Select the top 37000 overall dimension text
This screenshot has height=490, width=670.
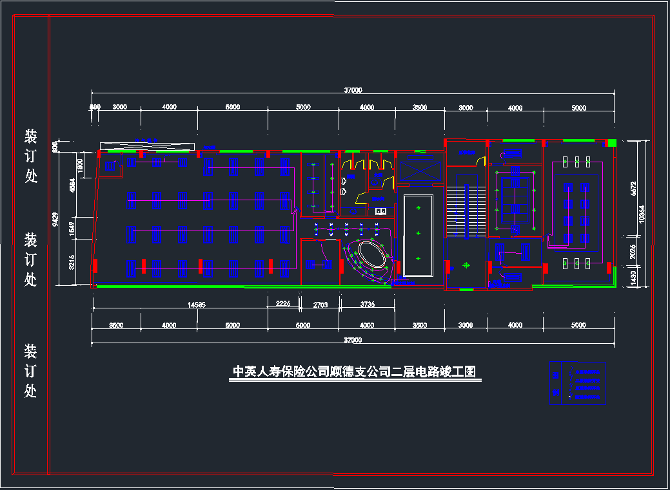(353, 90)
